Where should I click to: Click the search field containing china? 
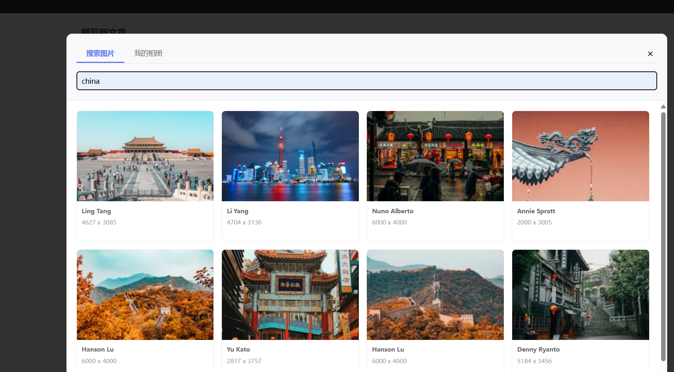click(x=366, y=81)
